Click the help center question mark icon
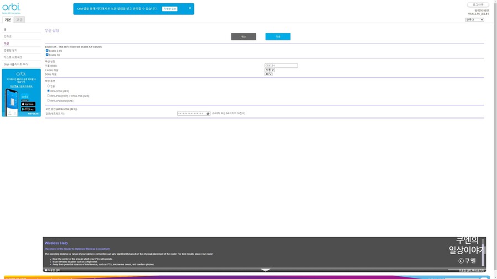497x279 pixels. pyautogui.click(x=46, y=270)
